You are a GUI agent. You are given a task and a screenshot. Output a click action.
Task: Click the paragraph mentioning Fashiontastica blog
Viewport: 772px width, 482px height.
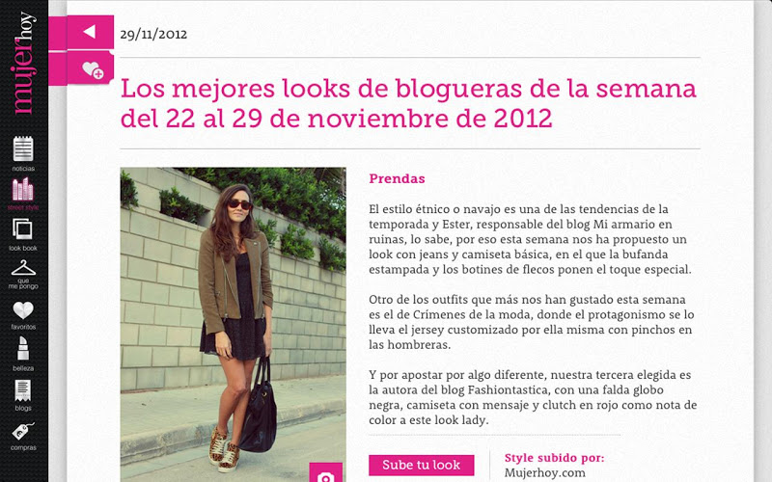pos(533,397)
